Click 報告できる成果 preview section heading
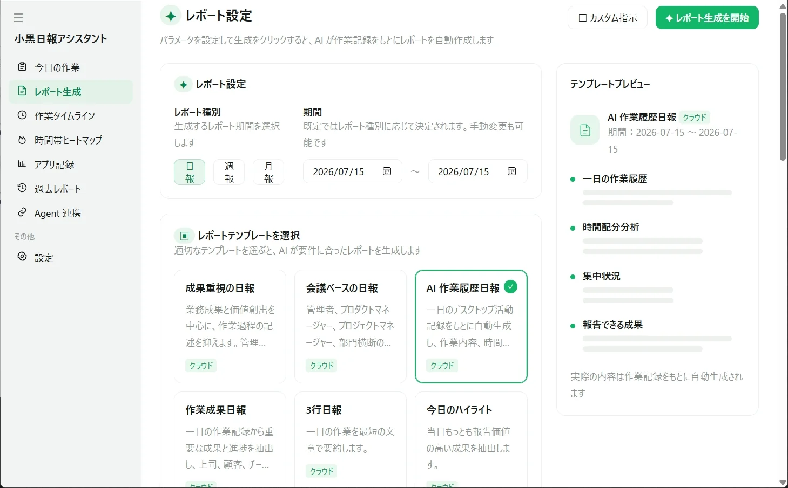 [612, 325]
